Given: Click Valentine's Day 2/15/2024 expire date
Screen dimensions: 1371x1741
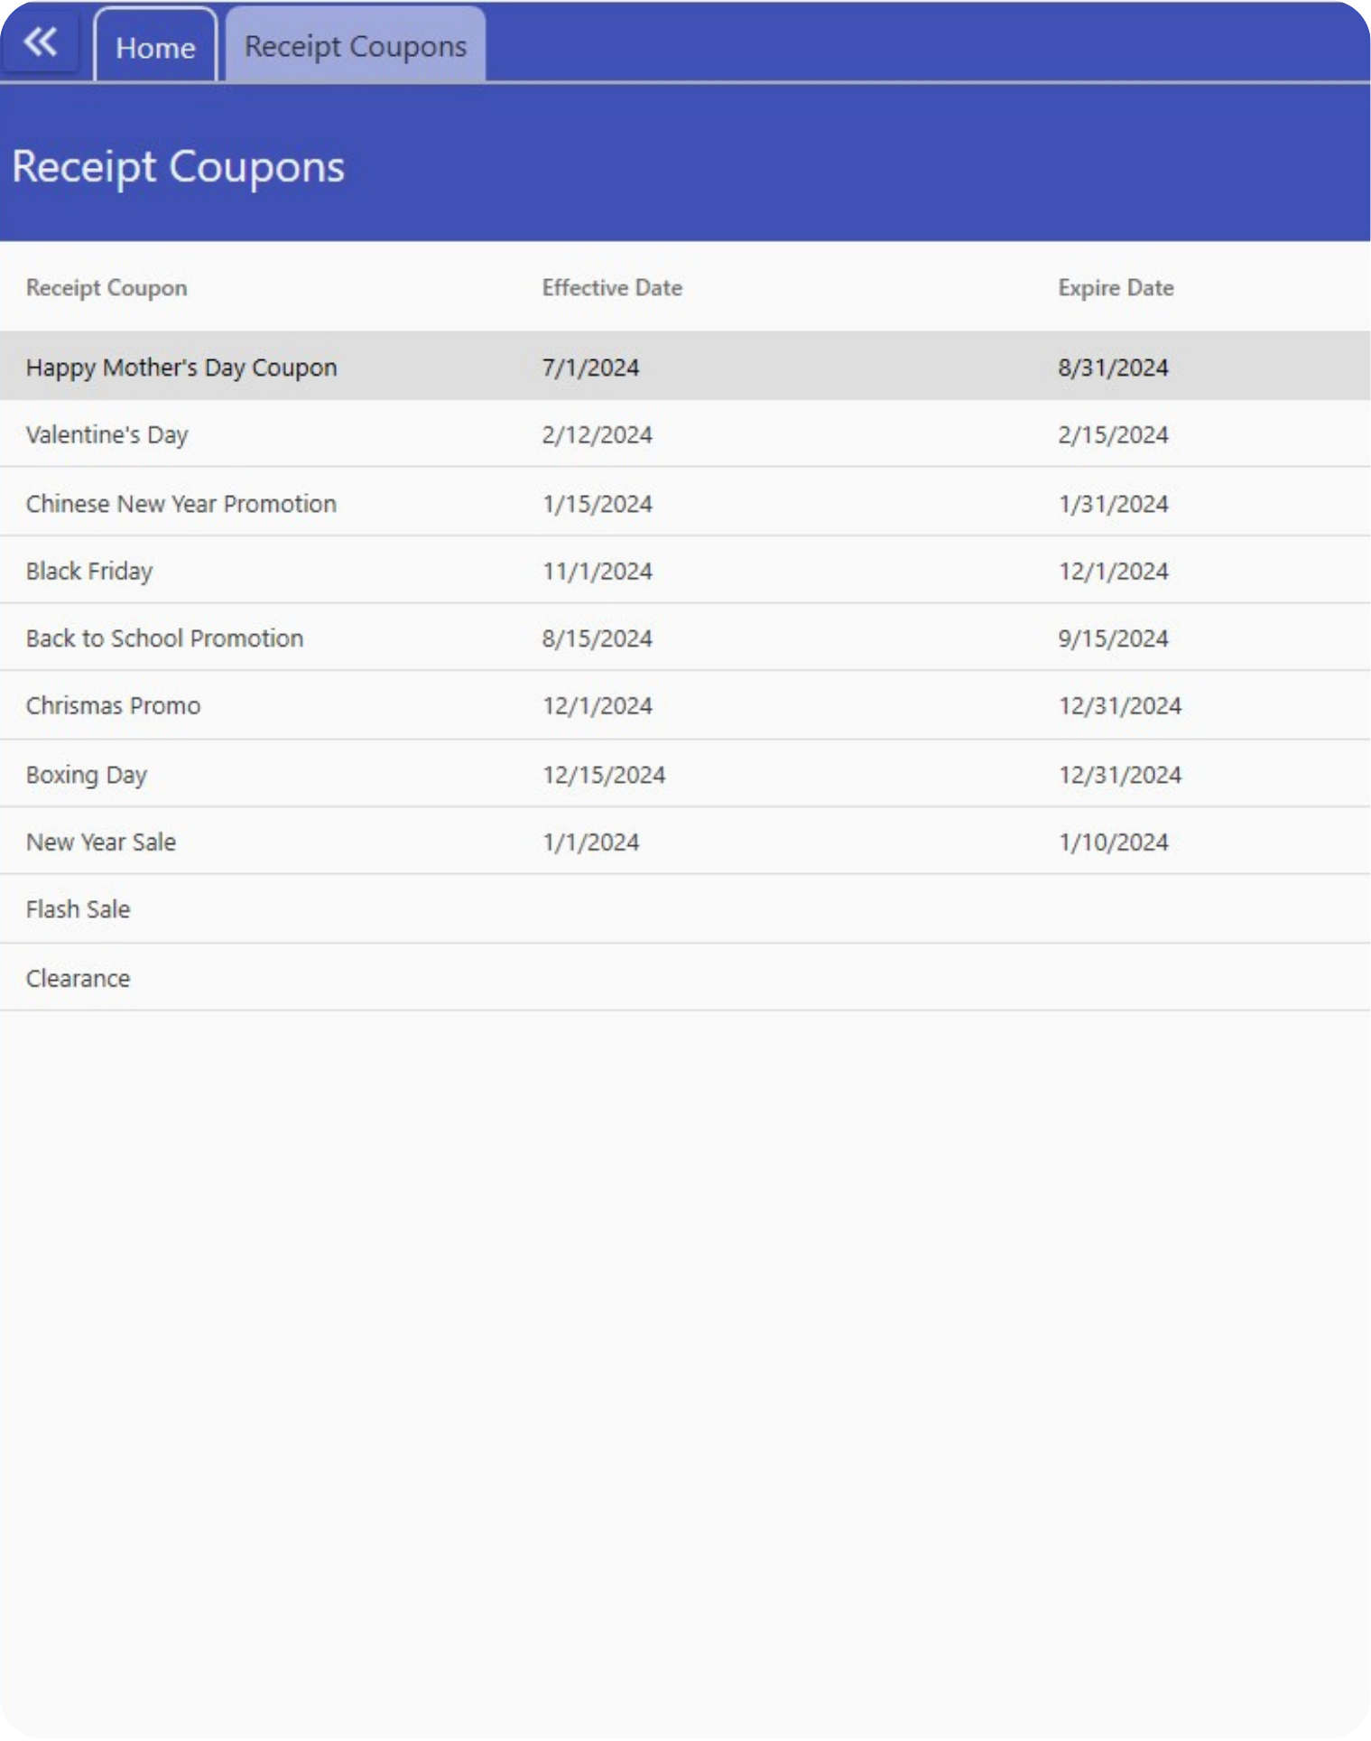Looking at the screenshot, I should (1113, 435).
